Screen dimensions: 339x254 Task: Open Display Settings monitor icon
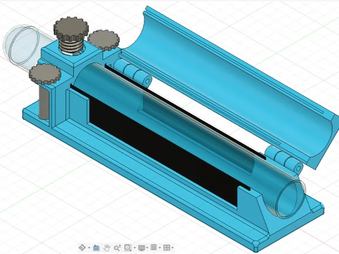(142, 248)
